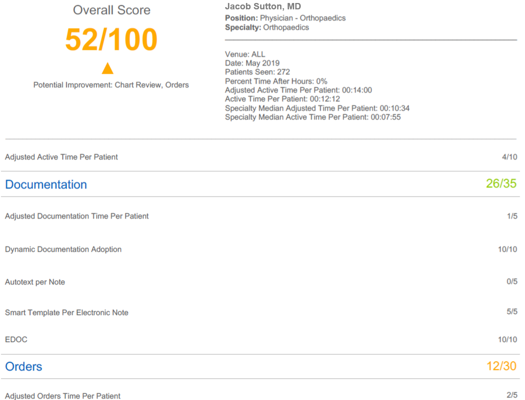Click the Patients Seen: 272 line
Screen dimensions: 525x400
[257, 72]
